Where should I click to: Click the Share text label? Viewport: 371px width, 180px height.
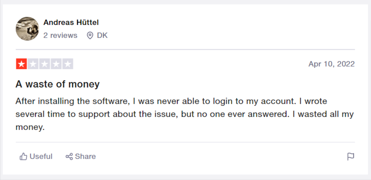pyautogui.click(x=85, y=156)
